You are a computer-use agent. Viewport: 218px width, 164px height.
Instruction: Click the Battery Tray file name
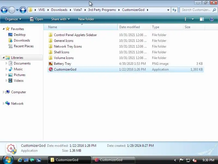[x=63, y=64]
